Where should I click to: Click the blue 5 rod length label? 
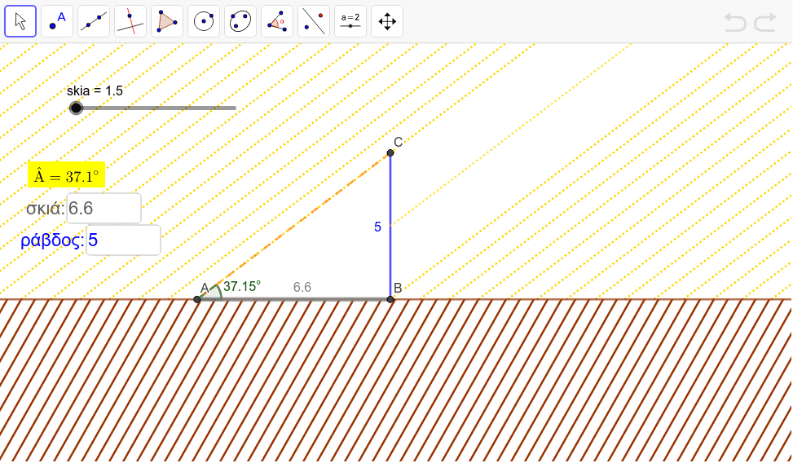click(377, 227)
